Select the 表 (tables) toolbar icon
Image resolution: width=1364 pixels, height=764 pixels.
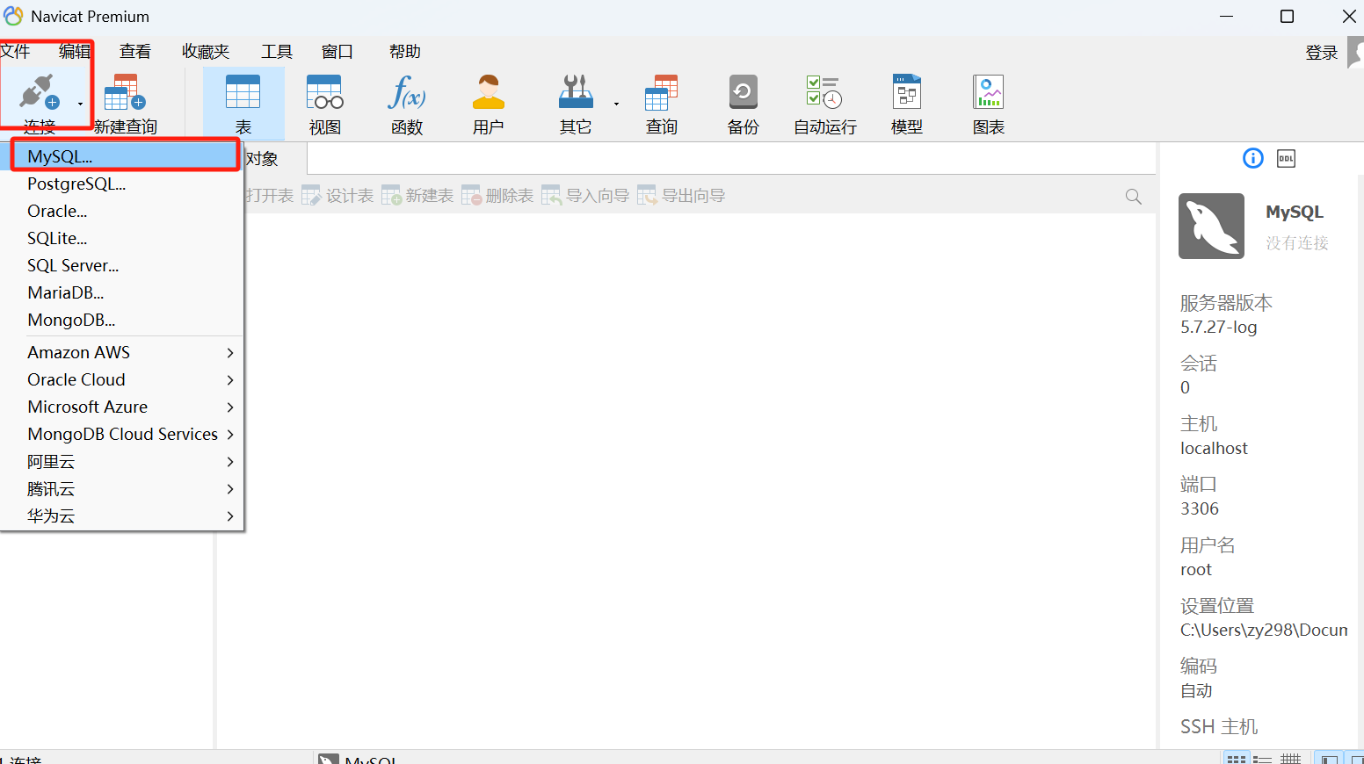coord(243,104)
